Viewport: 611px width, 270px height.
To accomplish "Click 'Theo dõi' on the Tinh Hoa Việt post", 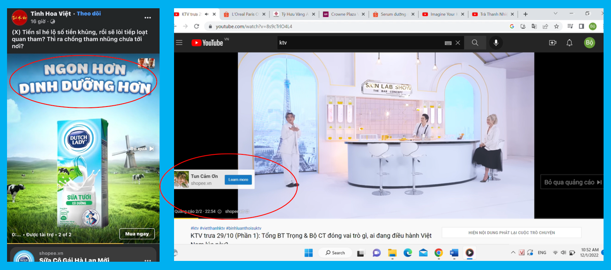I will [x=88, y=14].
